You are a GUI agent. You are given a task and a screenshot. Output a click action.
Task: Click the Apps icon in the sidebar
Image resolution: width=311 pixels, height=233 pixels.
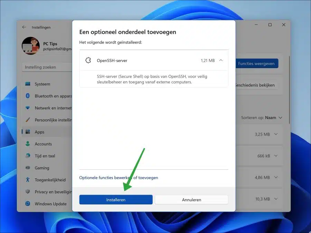[28, 132]
